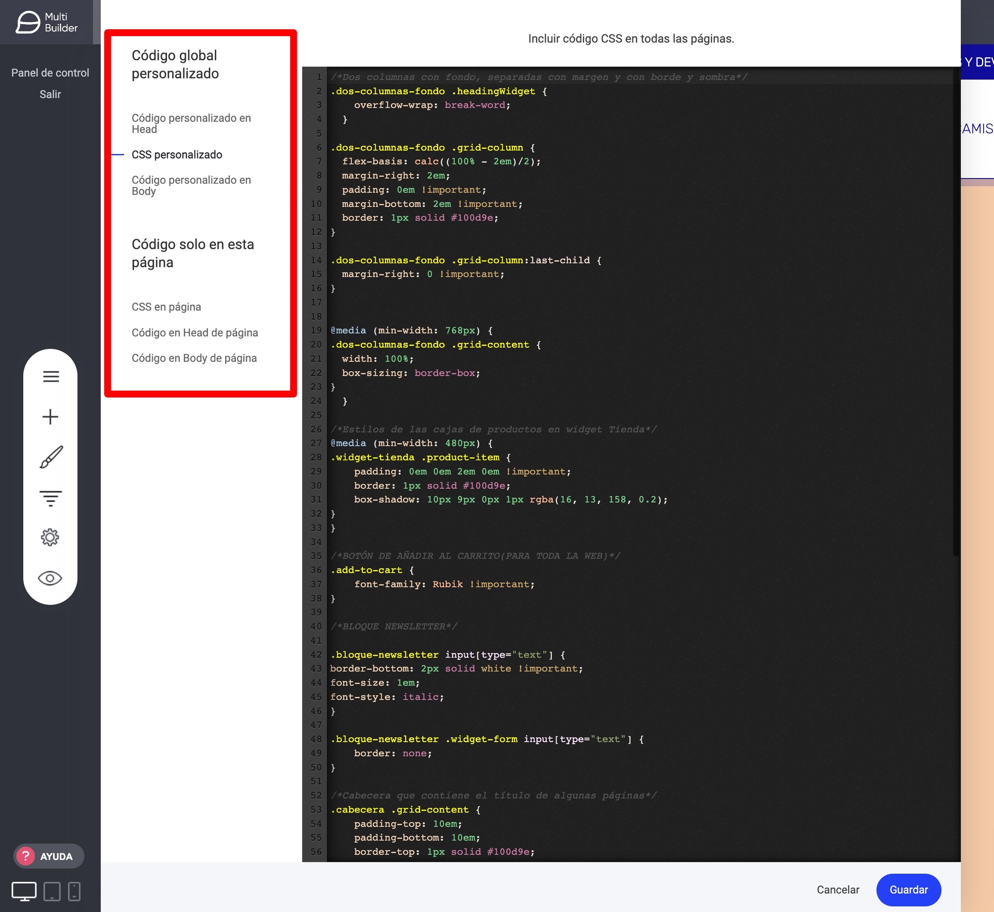Image resolution: width=994 pixels, height=912 pixels.
Task: Open Código personalizado en Body
Action: pos(191,185)
